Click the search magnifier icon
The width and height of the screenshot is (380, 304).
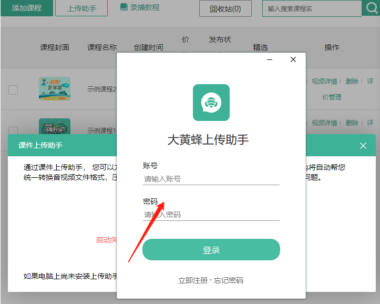coord(371,8)
